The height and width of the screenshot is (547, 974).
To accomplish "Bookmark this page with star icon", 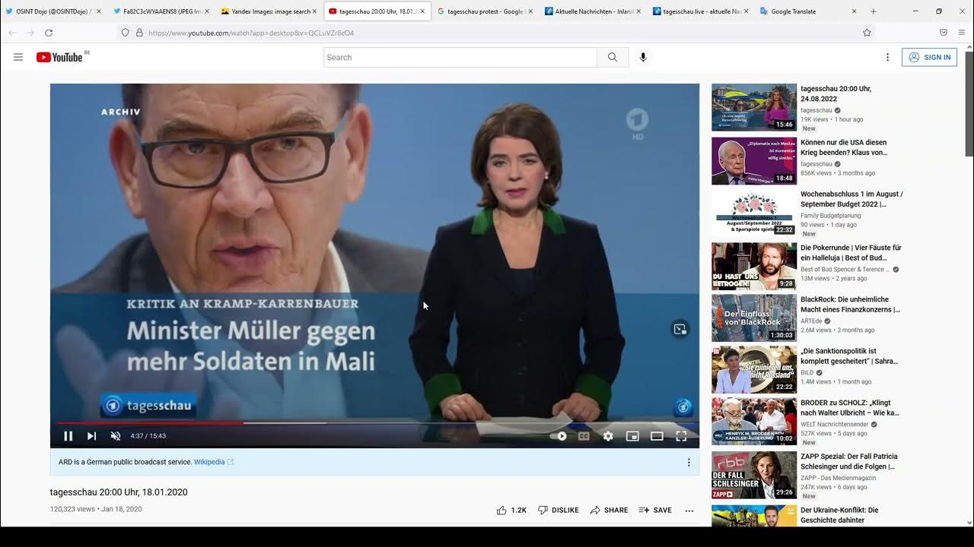I will pos(867,33).
